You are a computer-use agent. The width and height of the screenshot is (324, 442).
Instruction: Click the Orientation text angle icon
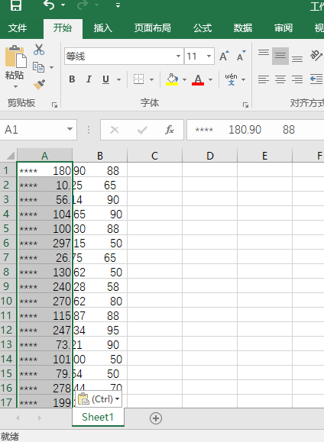pos(316,55)
